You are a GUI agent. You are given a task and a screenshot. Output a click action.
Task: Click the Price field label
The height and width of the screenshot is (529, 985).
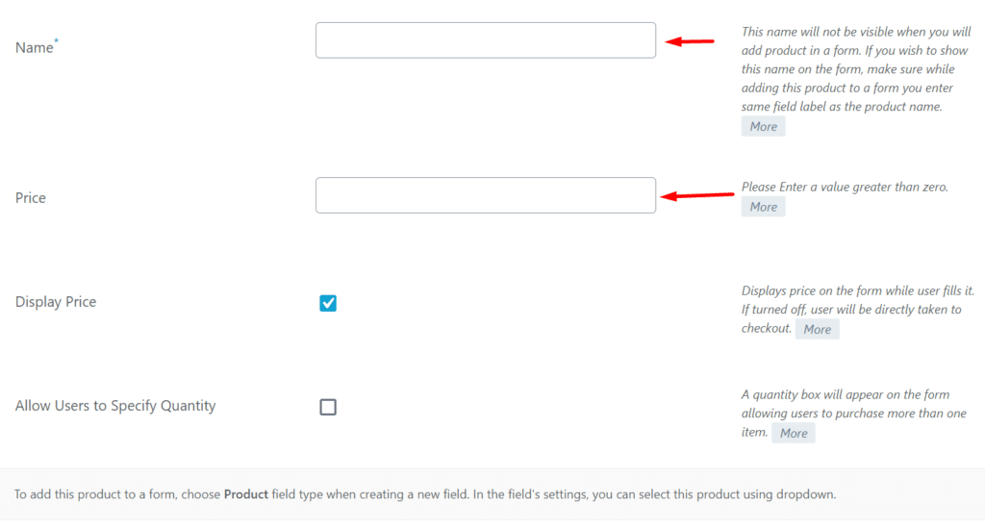tap(31, 198)
